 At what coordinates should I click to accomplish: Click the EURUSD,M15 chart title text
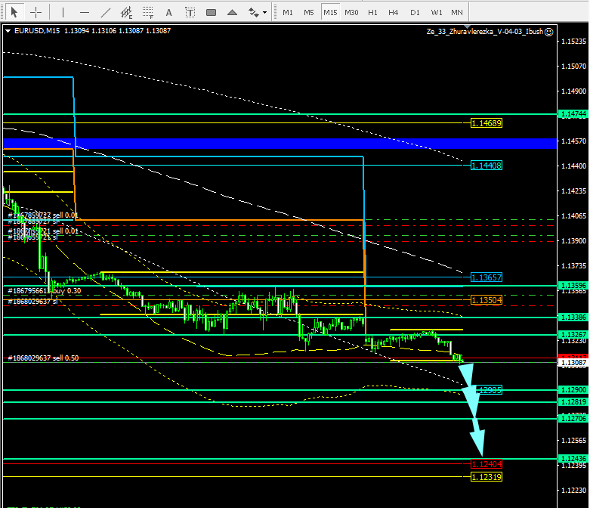click(x=37, y=31)
